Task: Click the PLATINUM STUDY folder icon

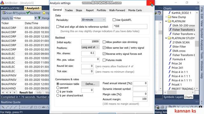Action: pos(169,38)
